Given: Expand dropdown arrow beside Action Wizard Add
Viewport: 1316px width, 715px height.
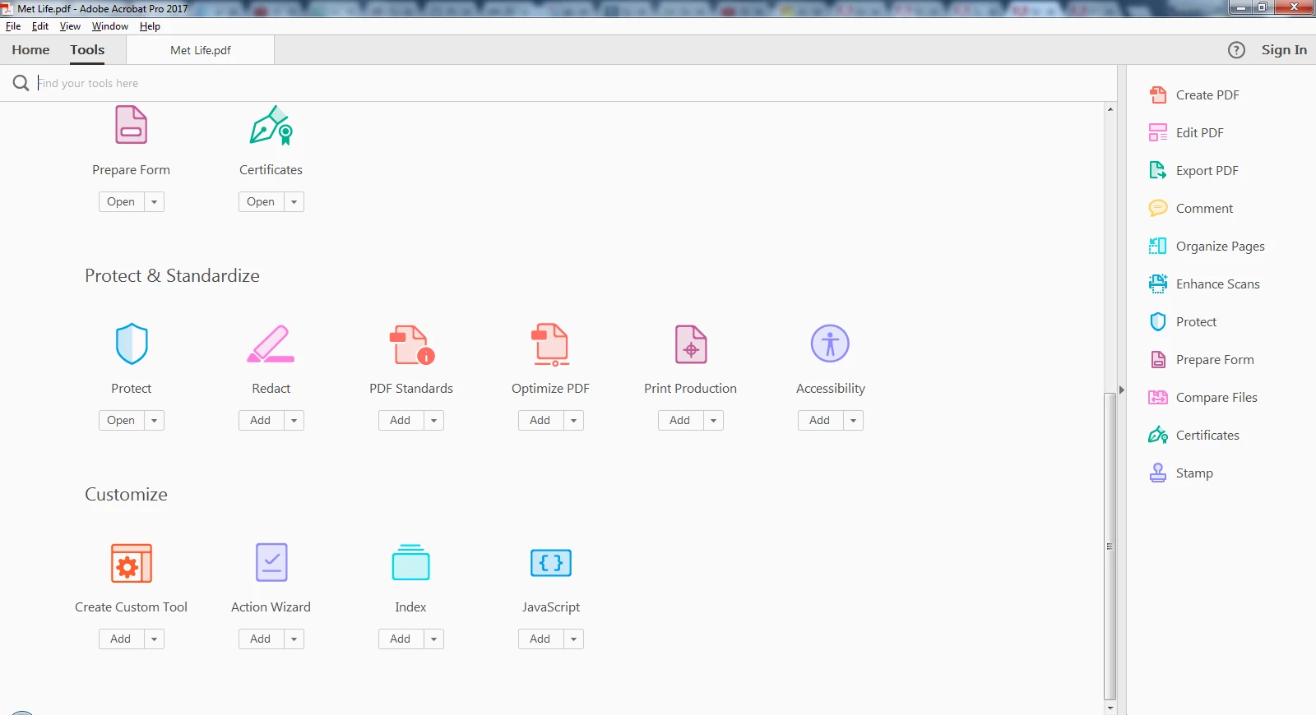Looking at the screenshot, I should tap(294, 639).
